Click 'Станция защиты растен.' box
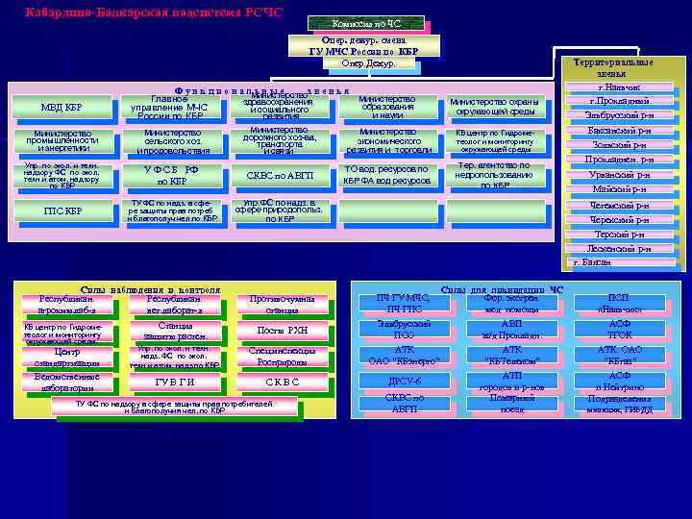The width and height of the screenshot is (692, 519). click(175, 331)
